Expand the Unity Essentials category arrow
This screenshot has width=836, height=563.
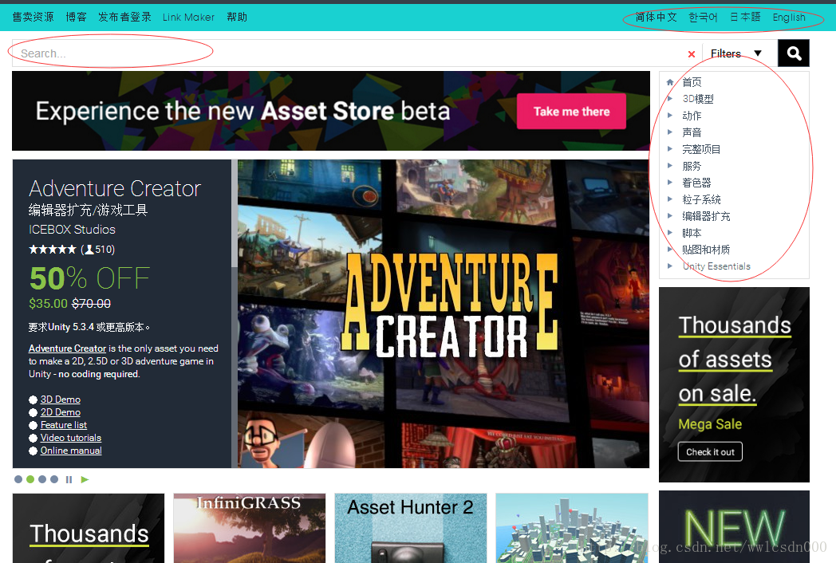670,266
